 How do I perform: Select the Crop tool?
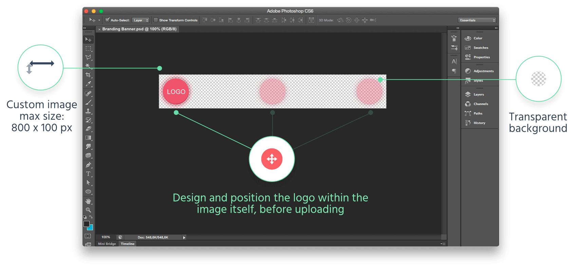pos(88,75)
